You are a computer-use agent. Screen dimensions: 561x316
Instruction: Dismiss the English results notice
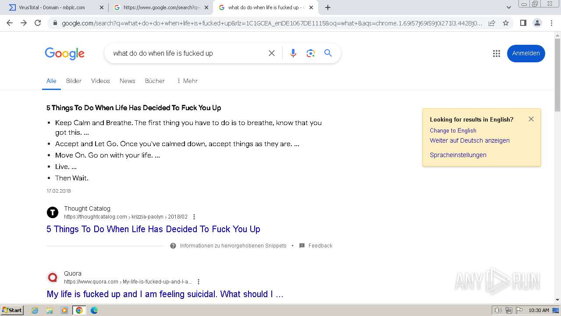tap(531, 119)
